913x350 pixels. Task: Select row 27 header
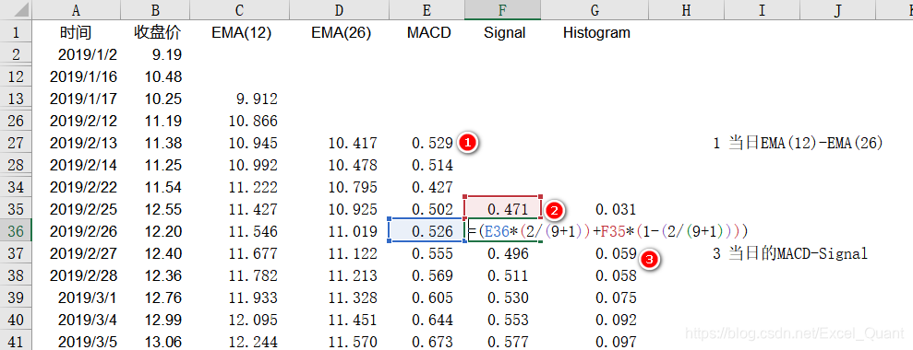[16, 143]
